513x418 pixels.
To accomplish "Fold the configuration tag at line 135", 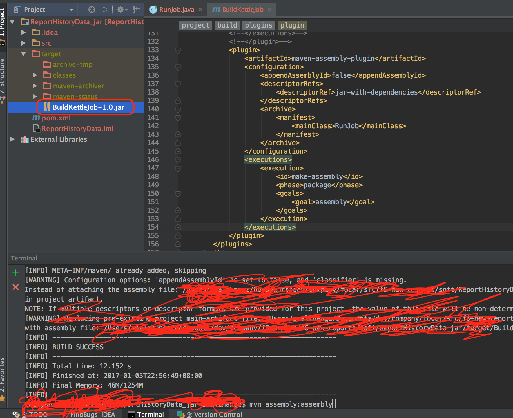I will click(178, 67).
